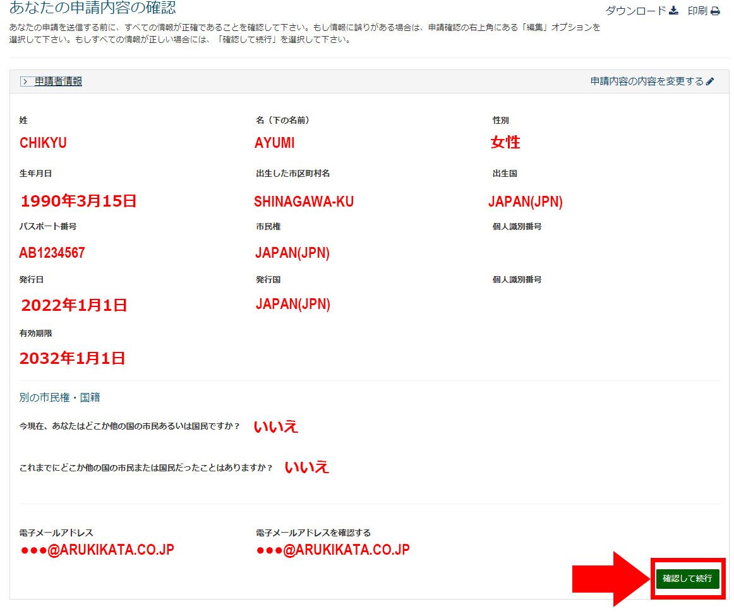Click the page title あなたの申請内容の確認
The width and height of the screenshot is (734, 616).
point(92,8)
